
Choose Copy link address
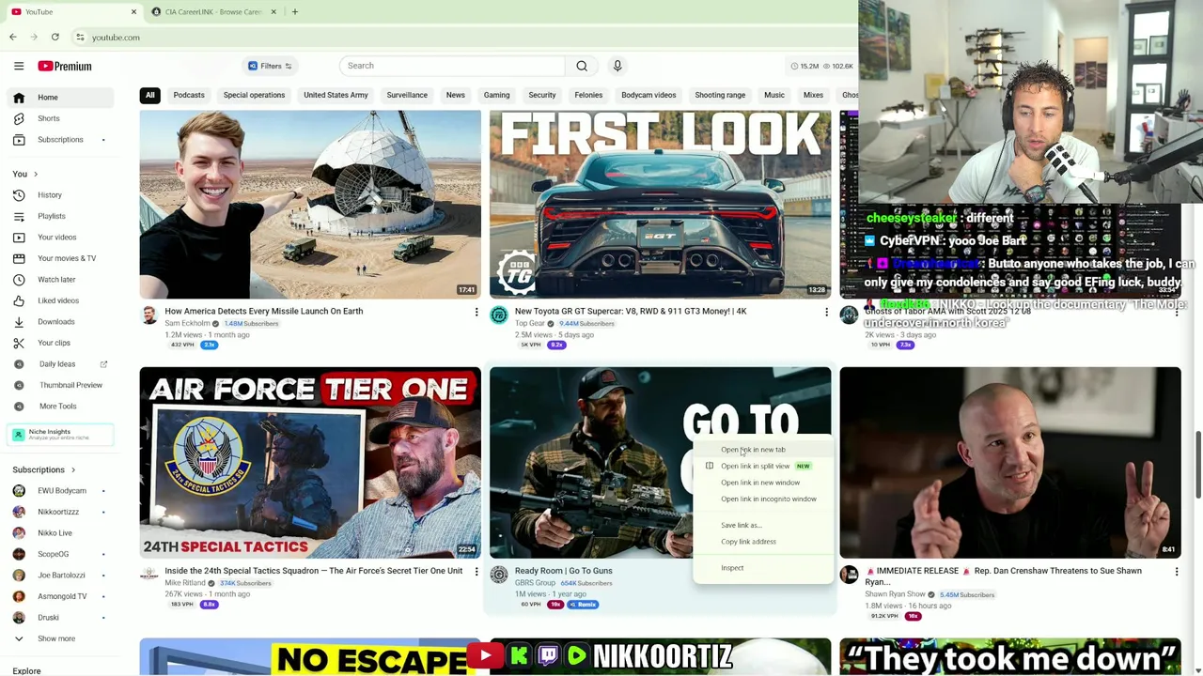pyautogui.click(x=762, y=542)
